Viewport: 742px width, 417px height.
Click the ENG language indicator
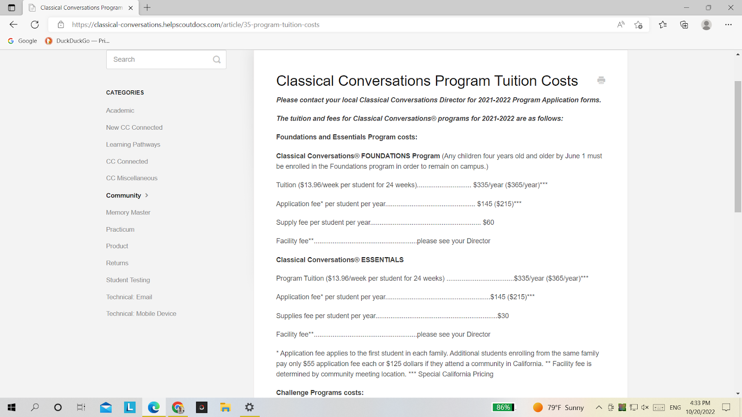pos(675,407)
